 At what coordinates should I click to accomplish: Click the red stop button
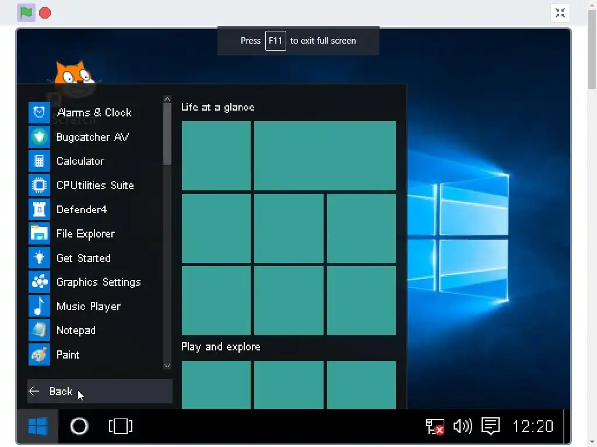(45, 13)
